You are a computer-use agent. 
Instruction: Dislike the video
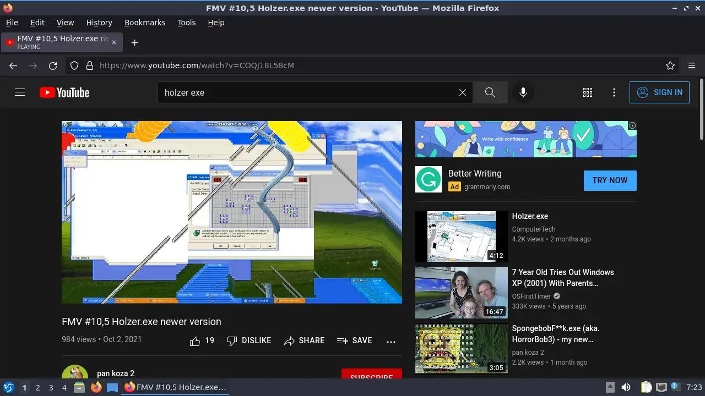(x=249, y=341)
